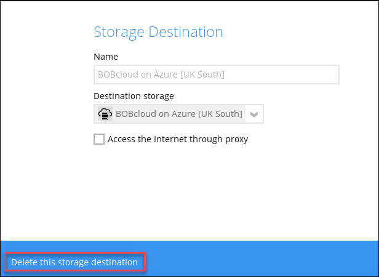379x277 pixels.
Task: Click the Name field label
Action: [106, 57]
